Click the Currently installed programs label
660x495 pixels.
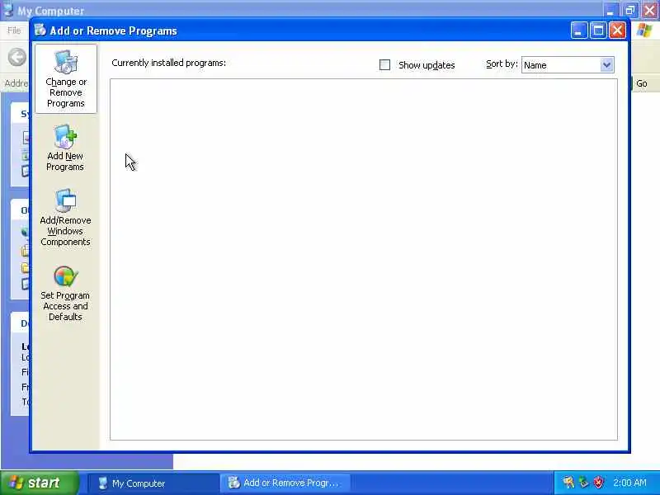tap(169, 63)
